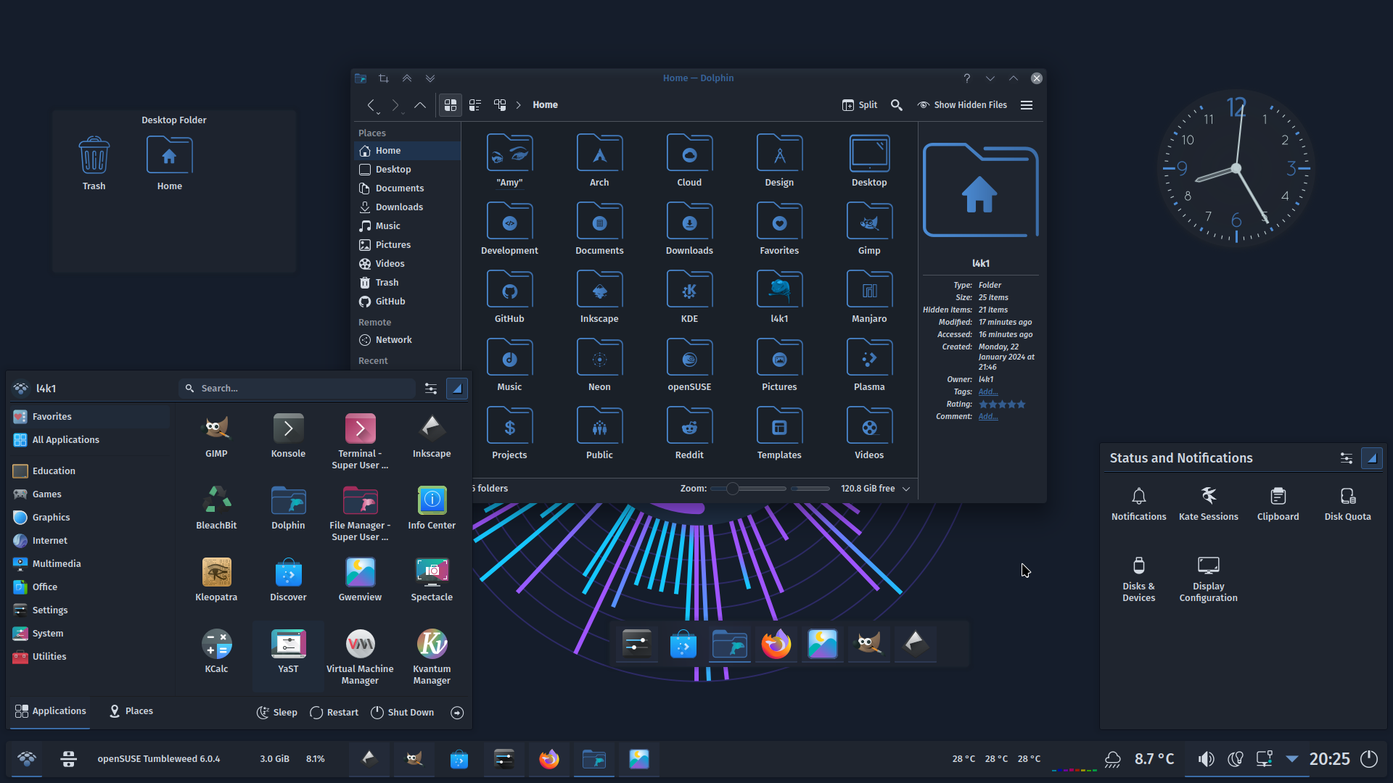Open Kvantum Manager

[x=432, y=657]
